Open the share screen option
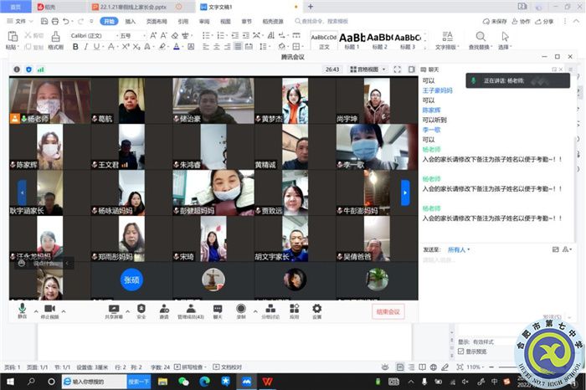Image resolution: width=586 pixels, height=390 pixels. click(113, 310)
